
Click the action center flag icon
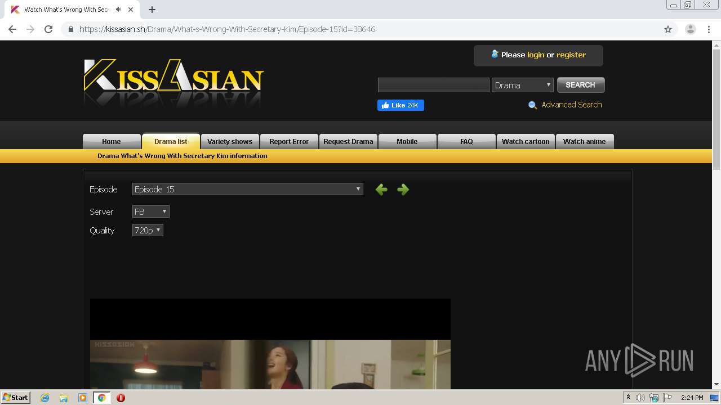click(667, 398)
